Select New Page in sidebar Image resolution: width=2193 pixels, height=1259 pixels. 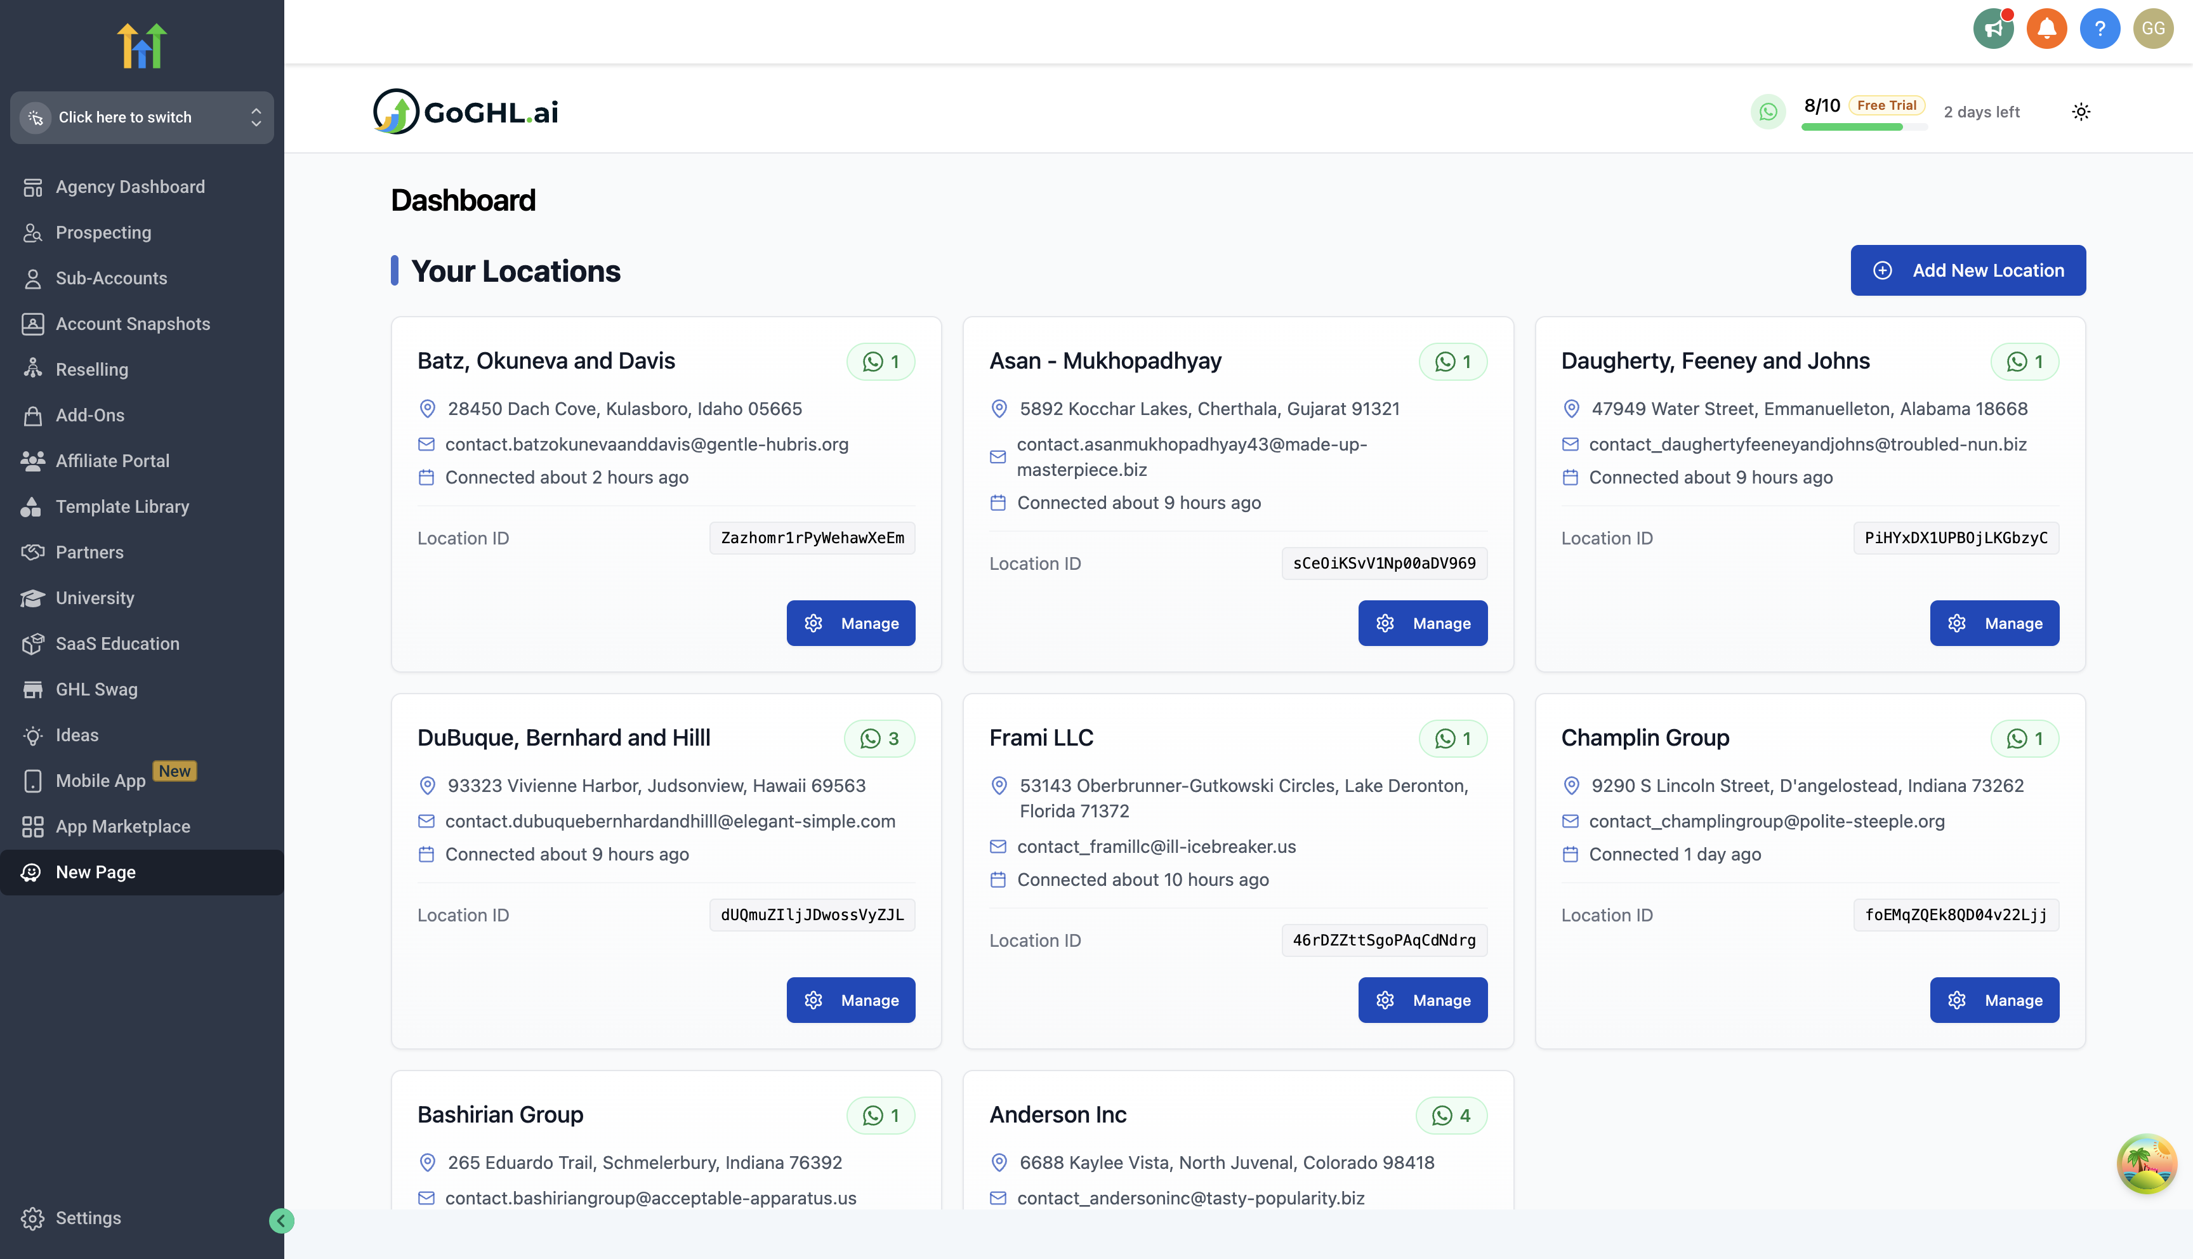pos(142,873)
